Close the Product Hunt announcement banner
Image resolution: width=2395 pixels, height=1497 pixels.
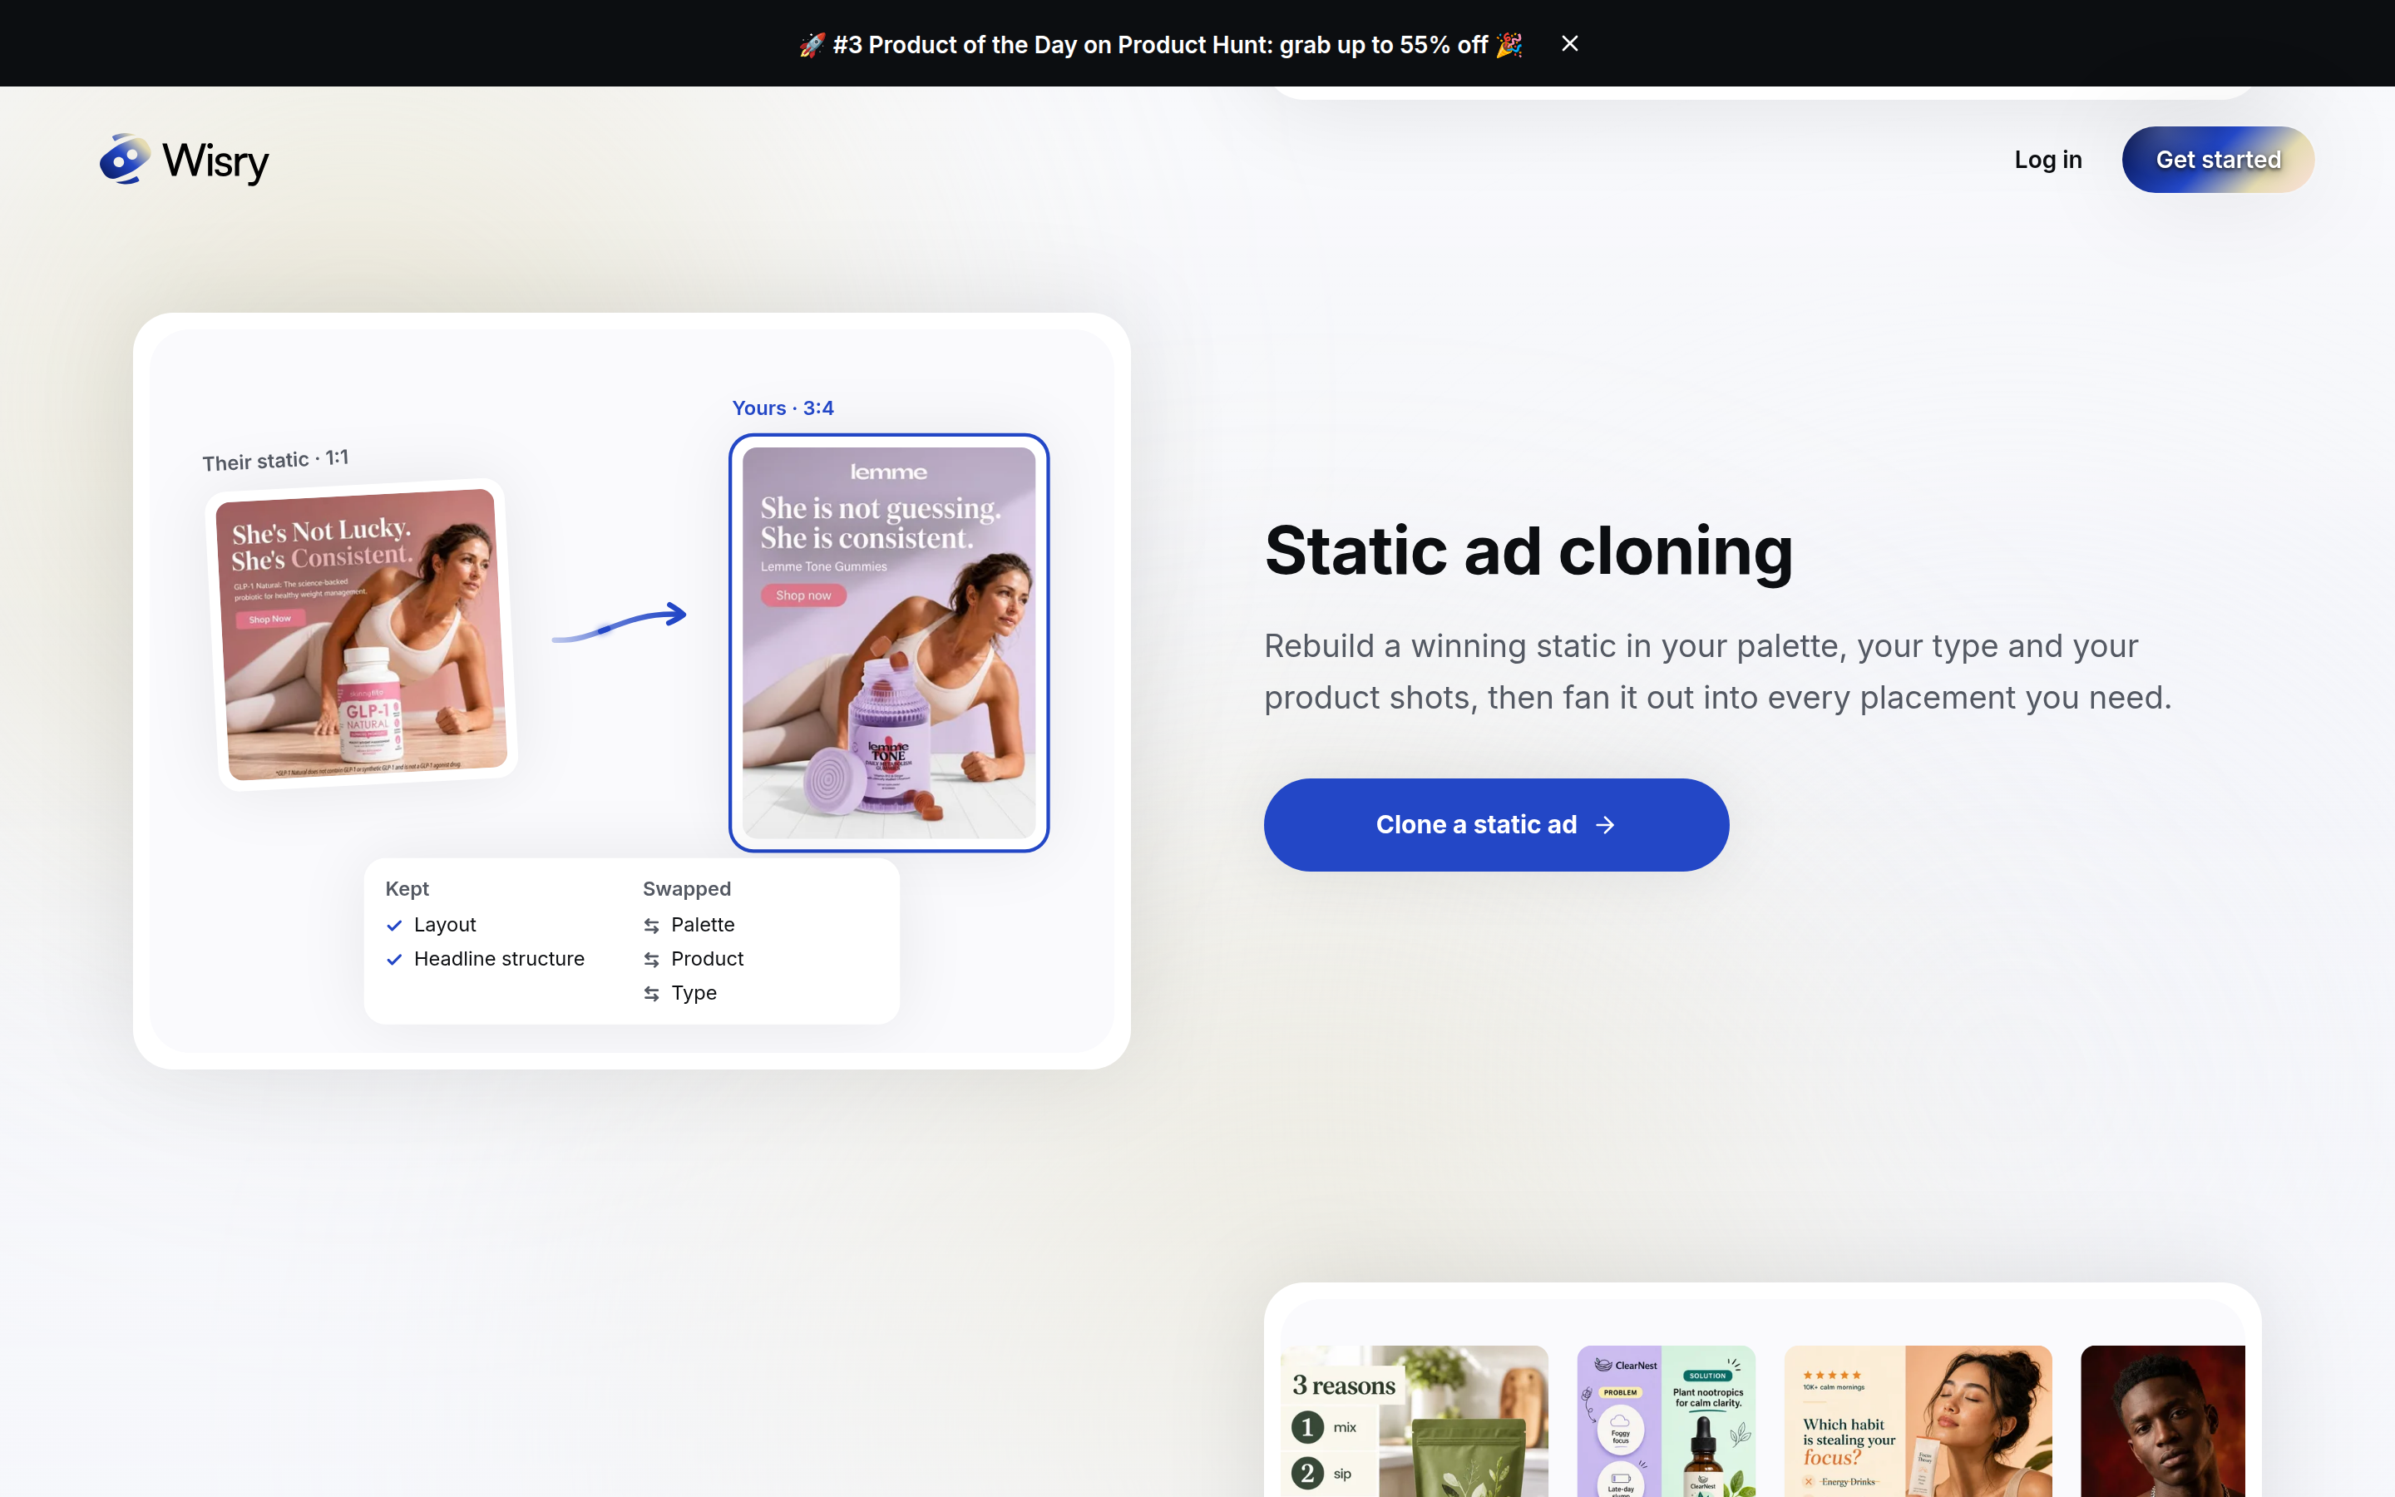[x=1569, y=43]
